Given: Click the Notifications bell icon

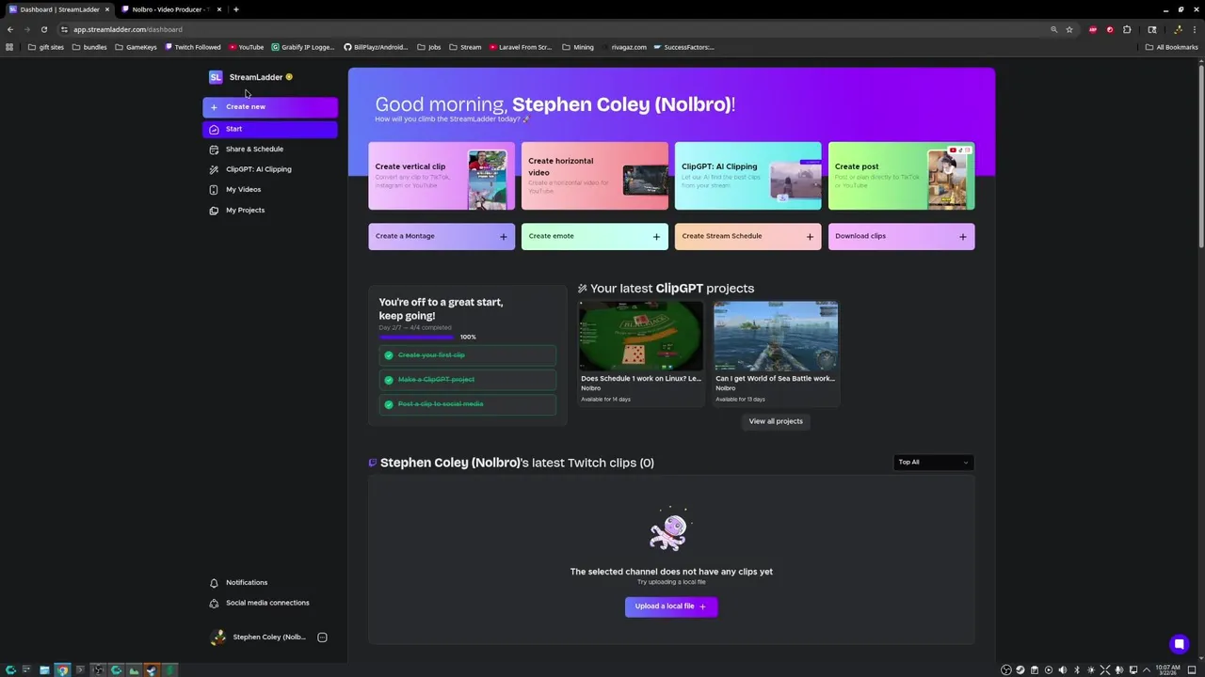Looking at the screenshot, I should [214, 583].
